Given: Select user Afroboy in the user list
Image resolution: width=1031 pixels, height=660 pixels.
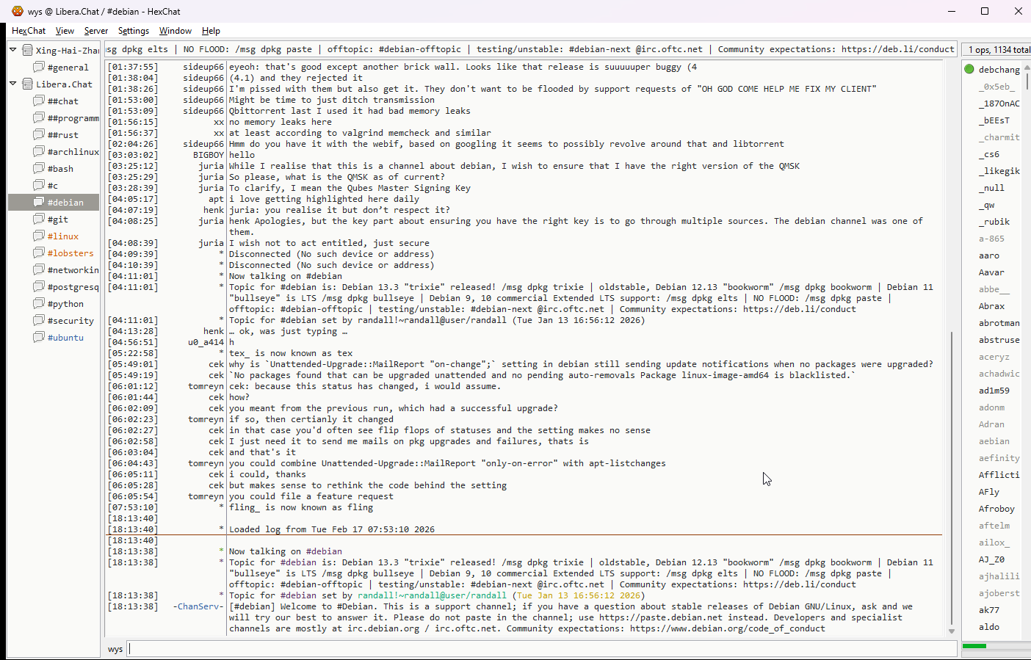Looking at the screenshot, I should pyautogui.click(x=996, y=509).
